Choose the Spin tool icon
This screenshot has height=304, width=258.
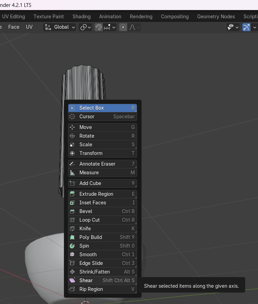[x=72, y=246]
